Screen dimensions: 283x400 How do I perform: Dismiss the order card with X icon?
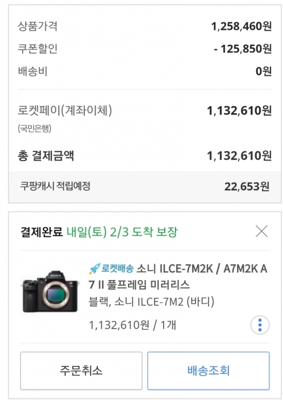tap(261, 231)
